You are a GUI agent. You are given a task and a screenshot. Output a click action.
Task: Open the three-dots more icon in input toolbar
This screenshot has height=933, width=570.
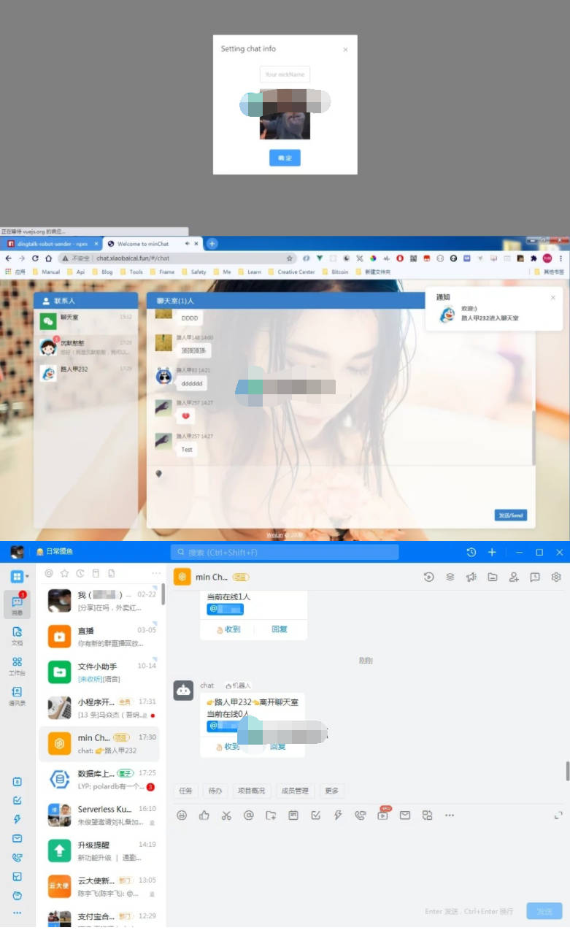point(450,815)
